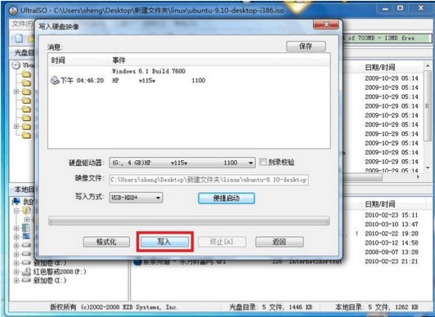
Task: Click the InternetShortcut file type text
Action: 316,261
